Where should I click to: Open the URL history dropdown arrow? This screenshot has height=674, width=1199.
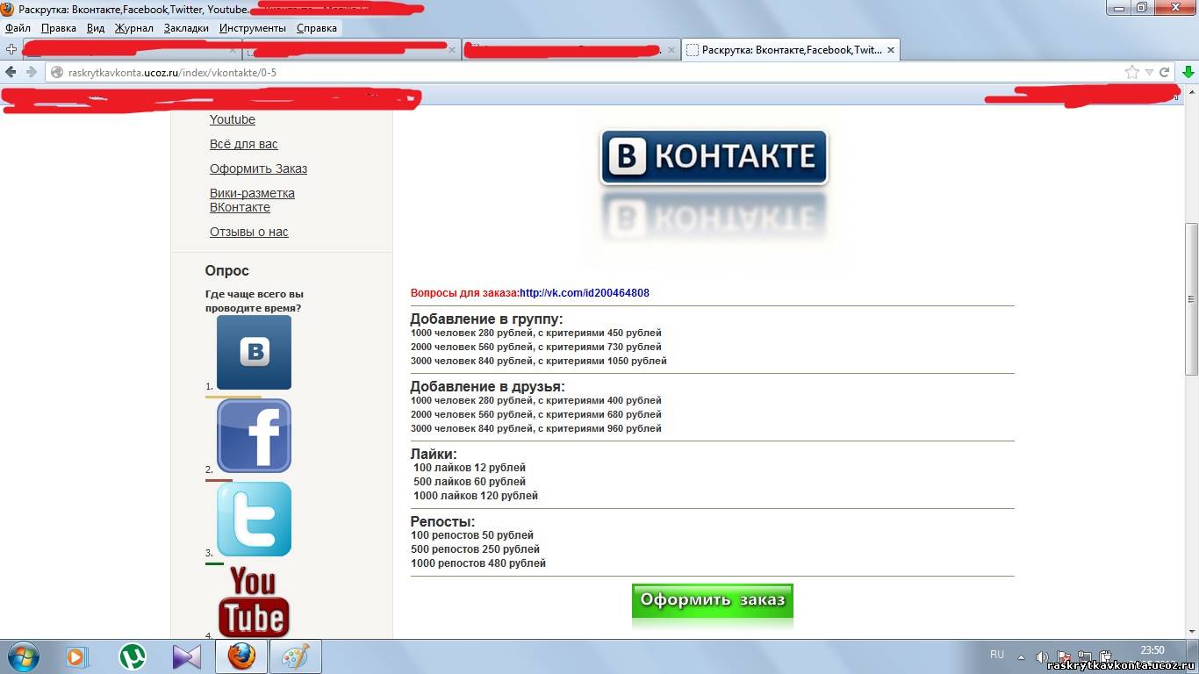point(1149,72)
